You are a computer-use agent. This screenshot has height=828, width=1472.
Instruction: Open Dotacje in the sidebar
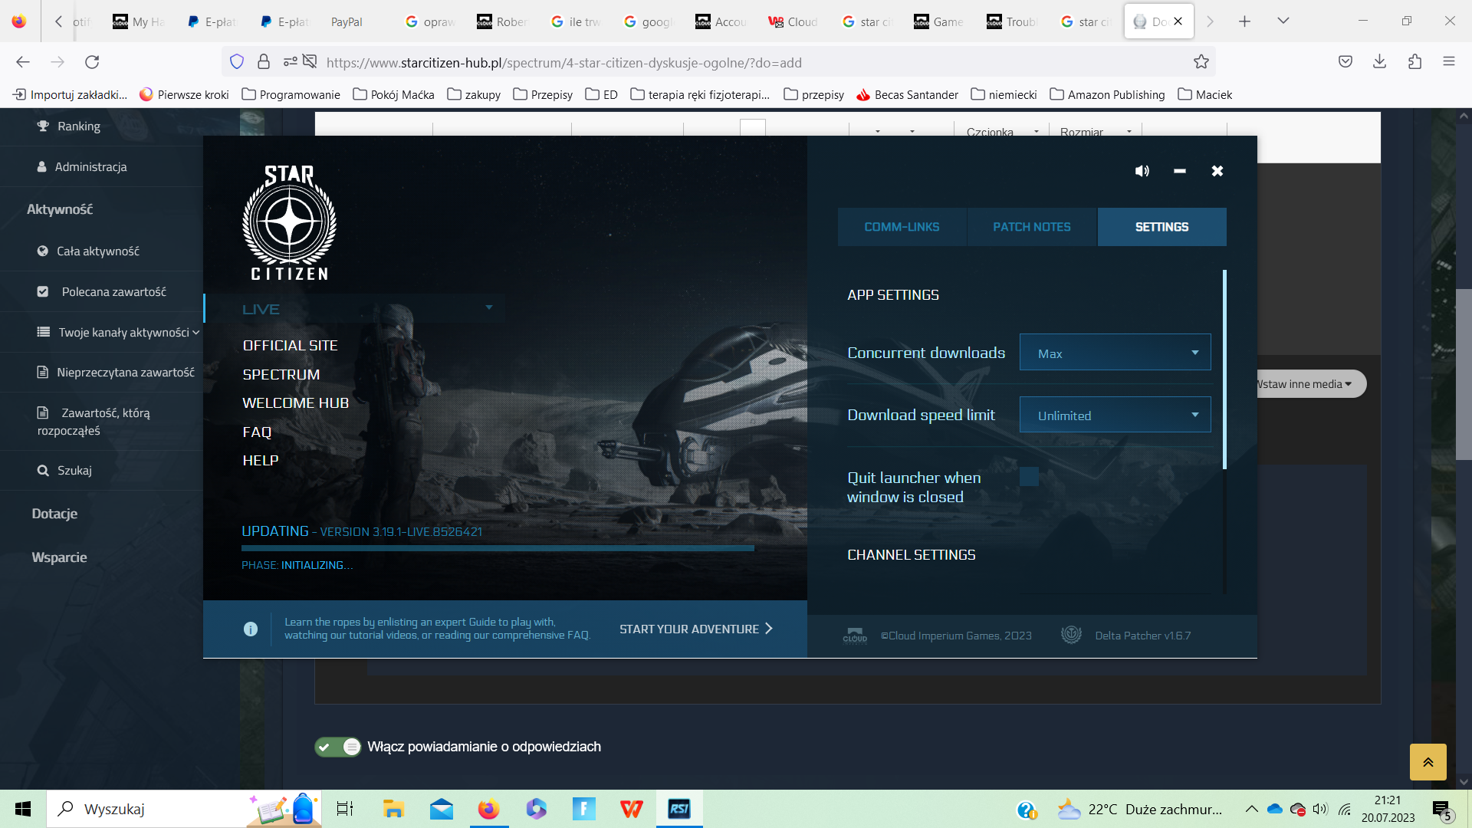(54, 514)
